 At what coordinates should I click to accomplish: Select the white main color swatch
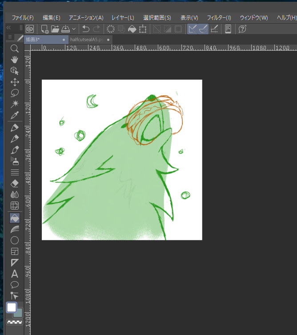point(12,307)
